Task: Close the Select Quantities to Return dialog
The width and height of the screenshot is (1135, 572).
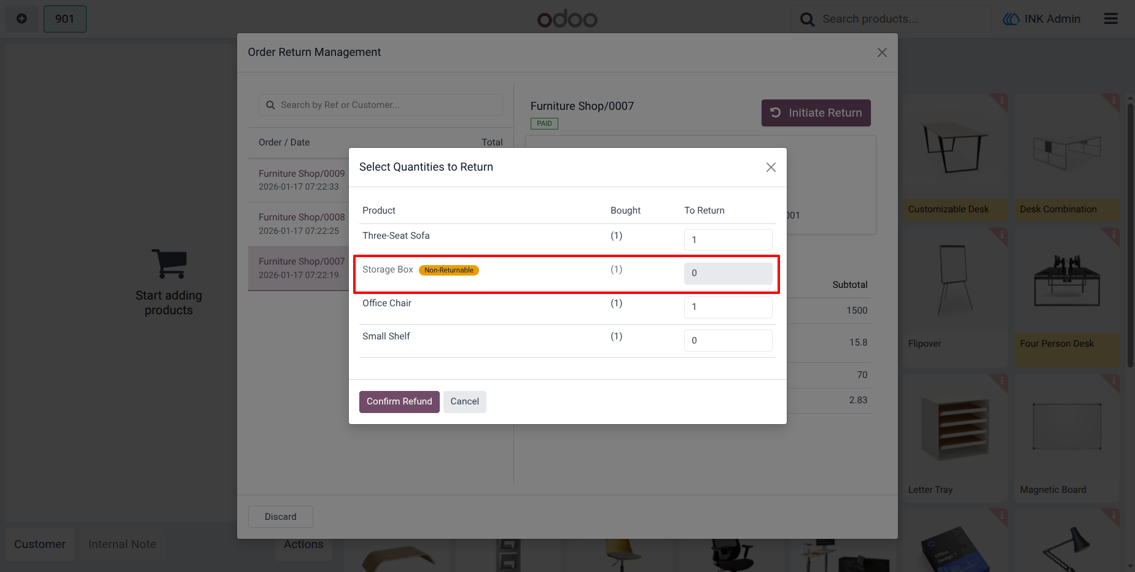Action: [771, 168]
